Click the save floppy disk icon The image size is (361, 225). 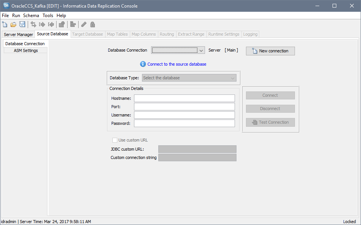(22, 24)
